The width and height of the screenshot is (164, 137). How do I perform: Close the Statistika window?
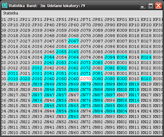coord(158,5)
